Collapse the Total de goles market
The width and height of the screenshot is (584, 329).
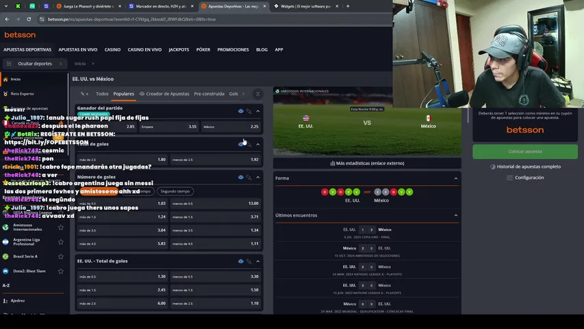tap(257, 145)
